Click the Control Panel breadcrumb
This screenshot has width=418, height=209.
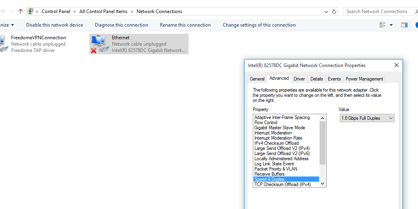point(56,12)
